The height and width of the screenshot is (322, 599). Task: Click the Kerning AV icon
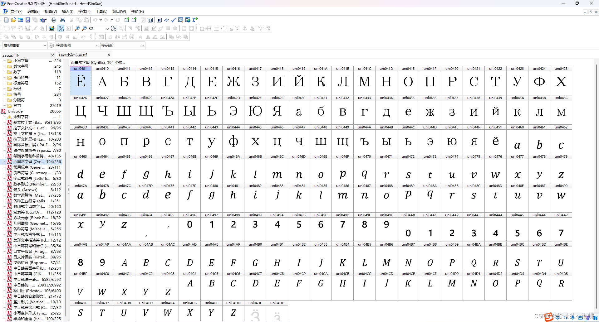[x=166, y=20]
